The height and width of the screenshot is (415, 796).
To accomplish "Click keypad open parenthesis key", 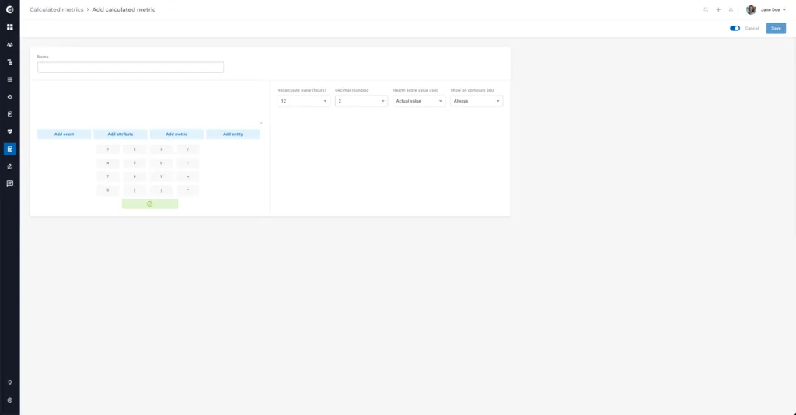I will pos(134,190).
